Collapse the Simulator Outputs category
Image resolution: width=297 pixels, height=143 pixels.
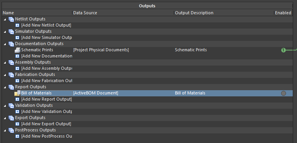(x=5, y=32)
